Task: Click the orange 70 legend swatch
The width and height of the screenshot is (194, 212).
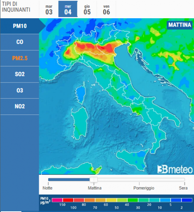Action: (90, 200)
